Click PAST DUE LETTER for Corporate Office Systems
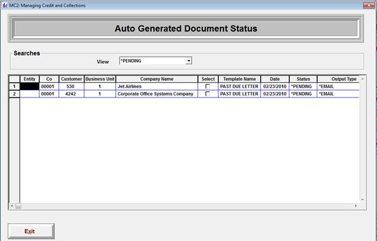The height and width of the screenshot is (241, 377). 239,94
